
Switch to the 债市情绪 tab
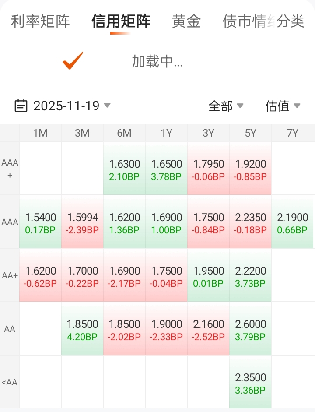pos(247,21)
